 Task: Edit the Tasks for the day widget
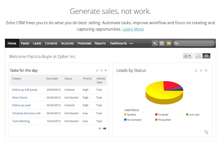97,70
